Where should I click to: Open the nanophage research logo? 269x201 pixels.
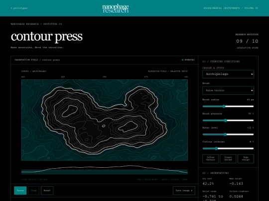point(116,8)
